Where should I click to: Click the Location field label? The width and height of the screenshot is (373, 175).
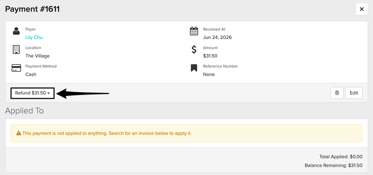[x=33, y=48]
